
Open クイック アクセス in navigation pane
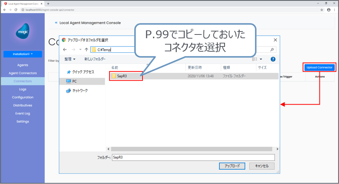click(x=80, y=72)
